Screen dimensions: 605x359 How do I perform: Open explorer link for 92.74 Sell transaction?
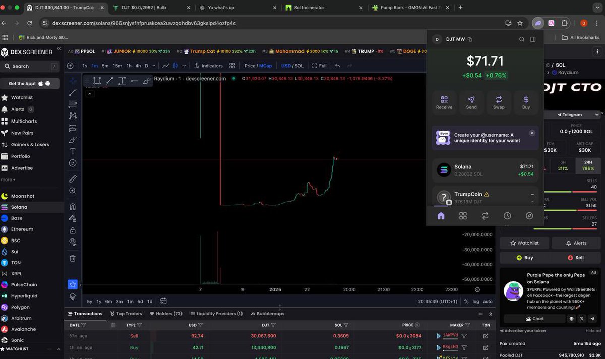click(486, 336)
